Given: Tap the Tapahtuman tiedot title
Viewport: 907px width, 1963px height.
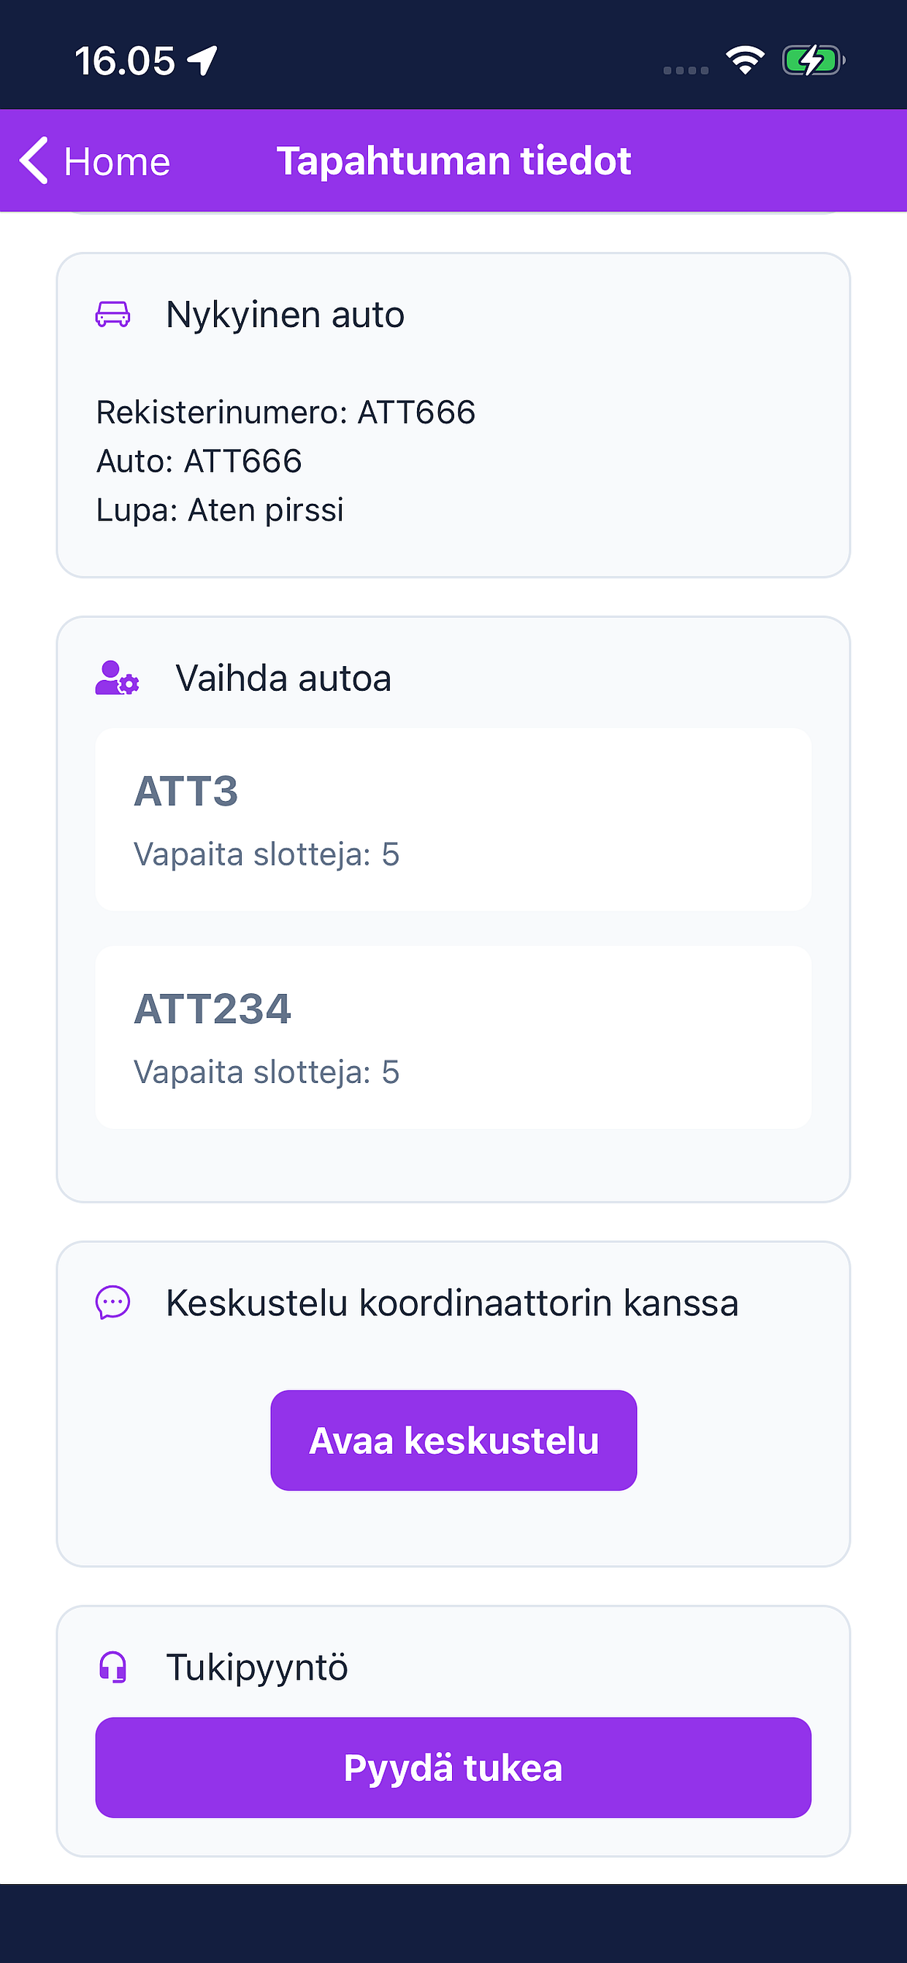Looking at the screenshot, I should pyautogui.click(x=453, y=161).
